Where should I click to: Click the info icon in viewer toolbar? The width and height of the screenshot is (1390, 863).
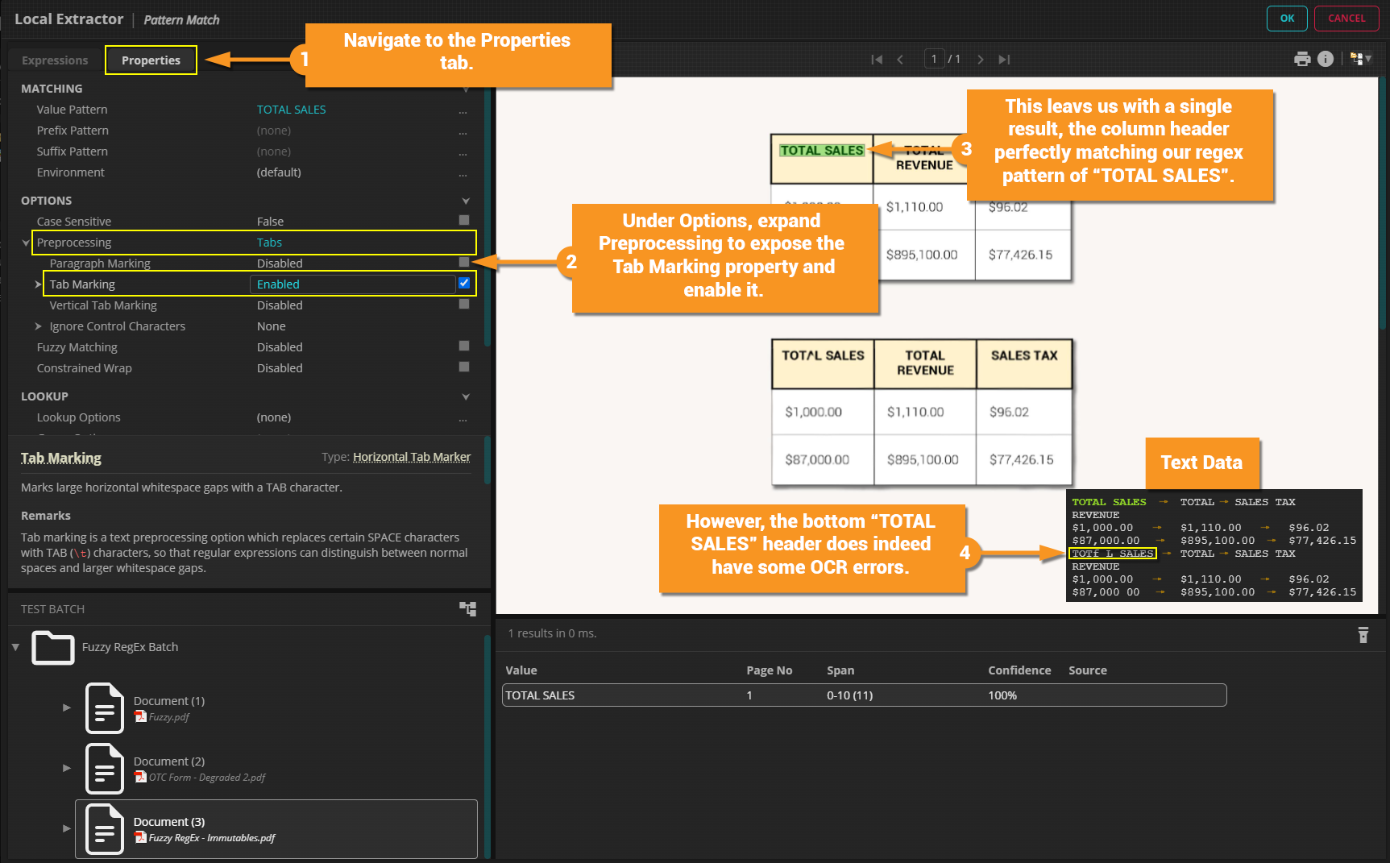1325,59
